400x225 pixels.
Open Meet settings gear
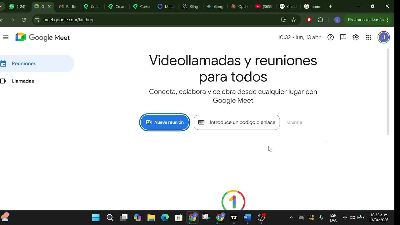[x=356, y=37]
